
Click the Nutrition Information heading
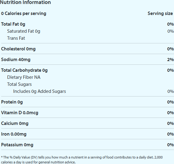click(25, 2)
